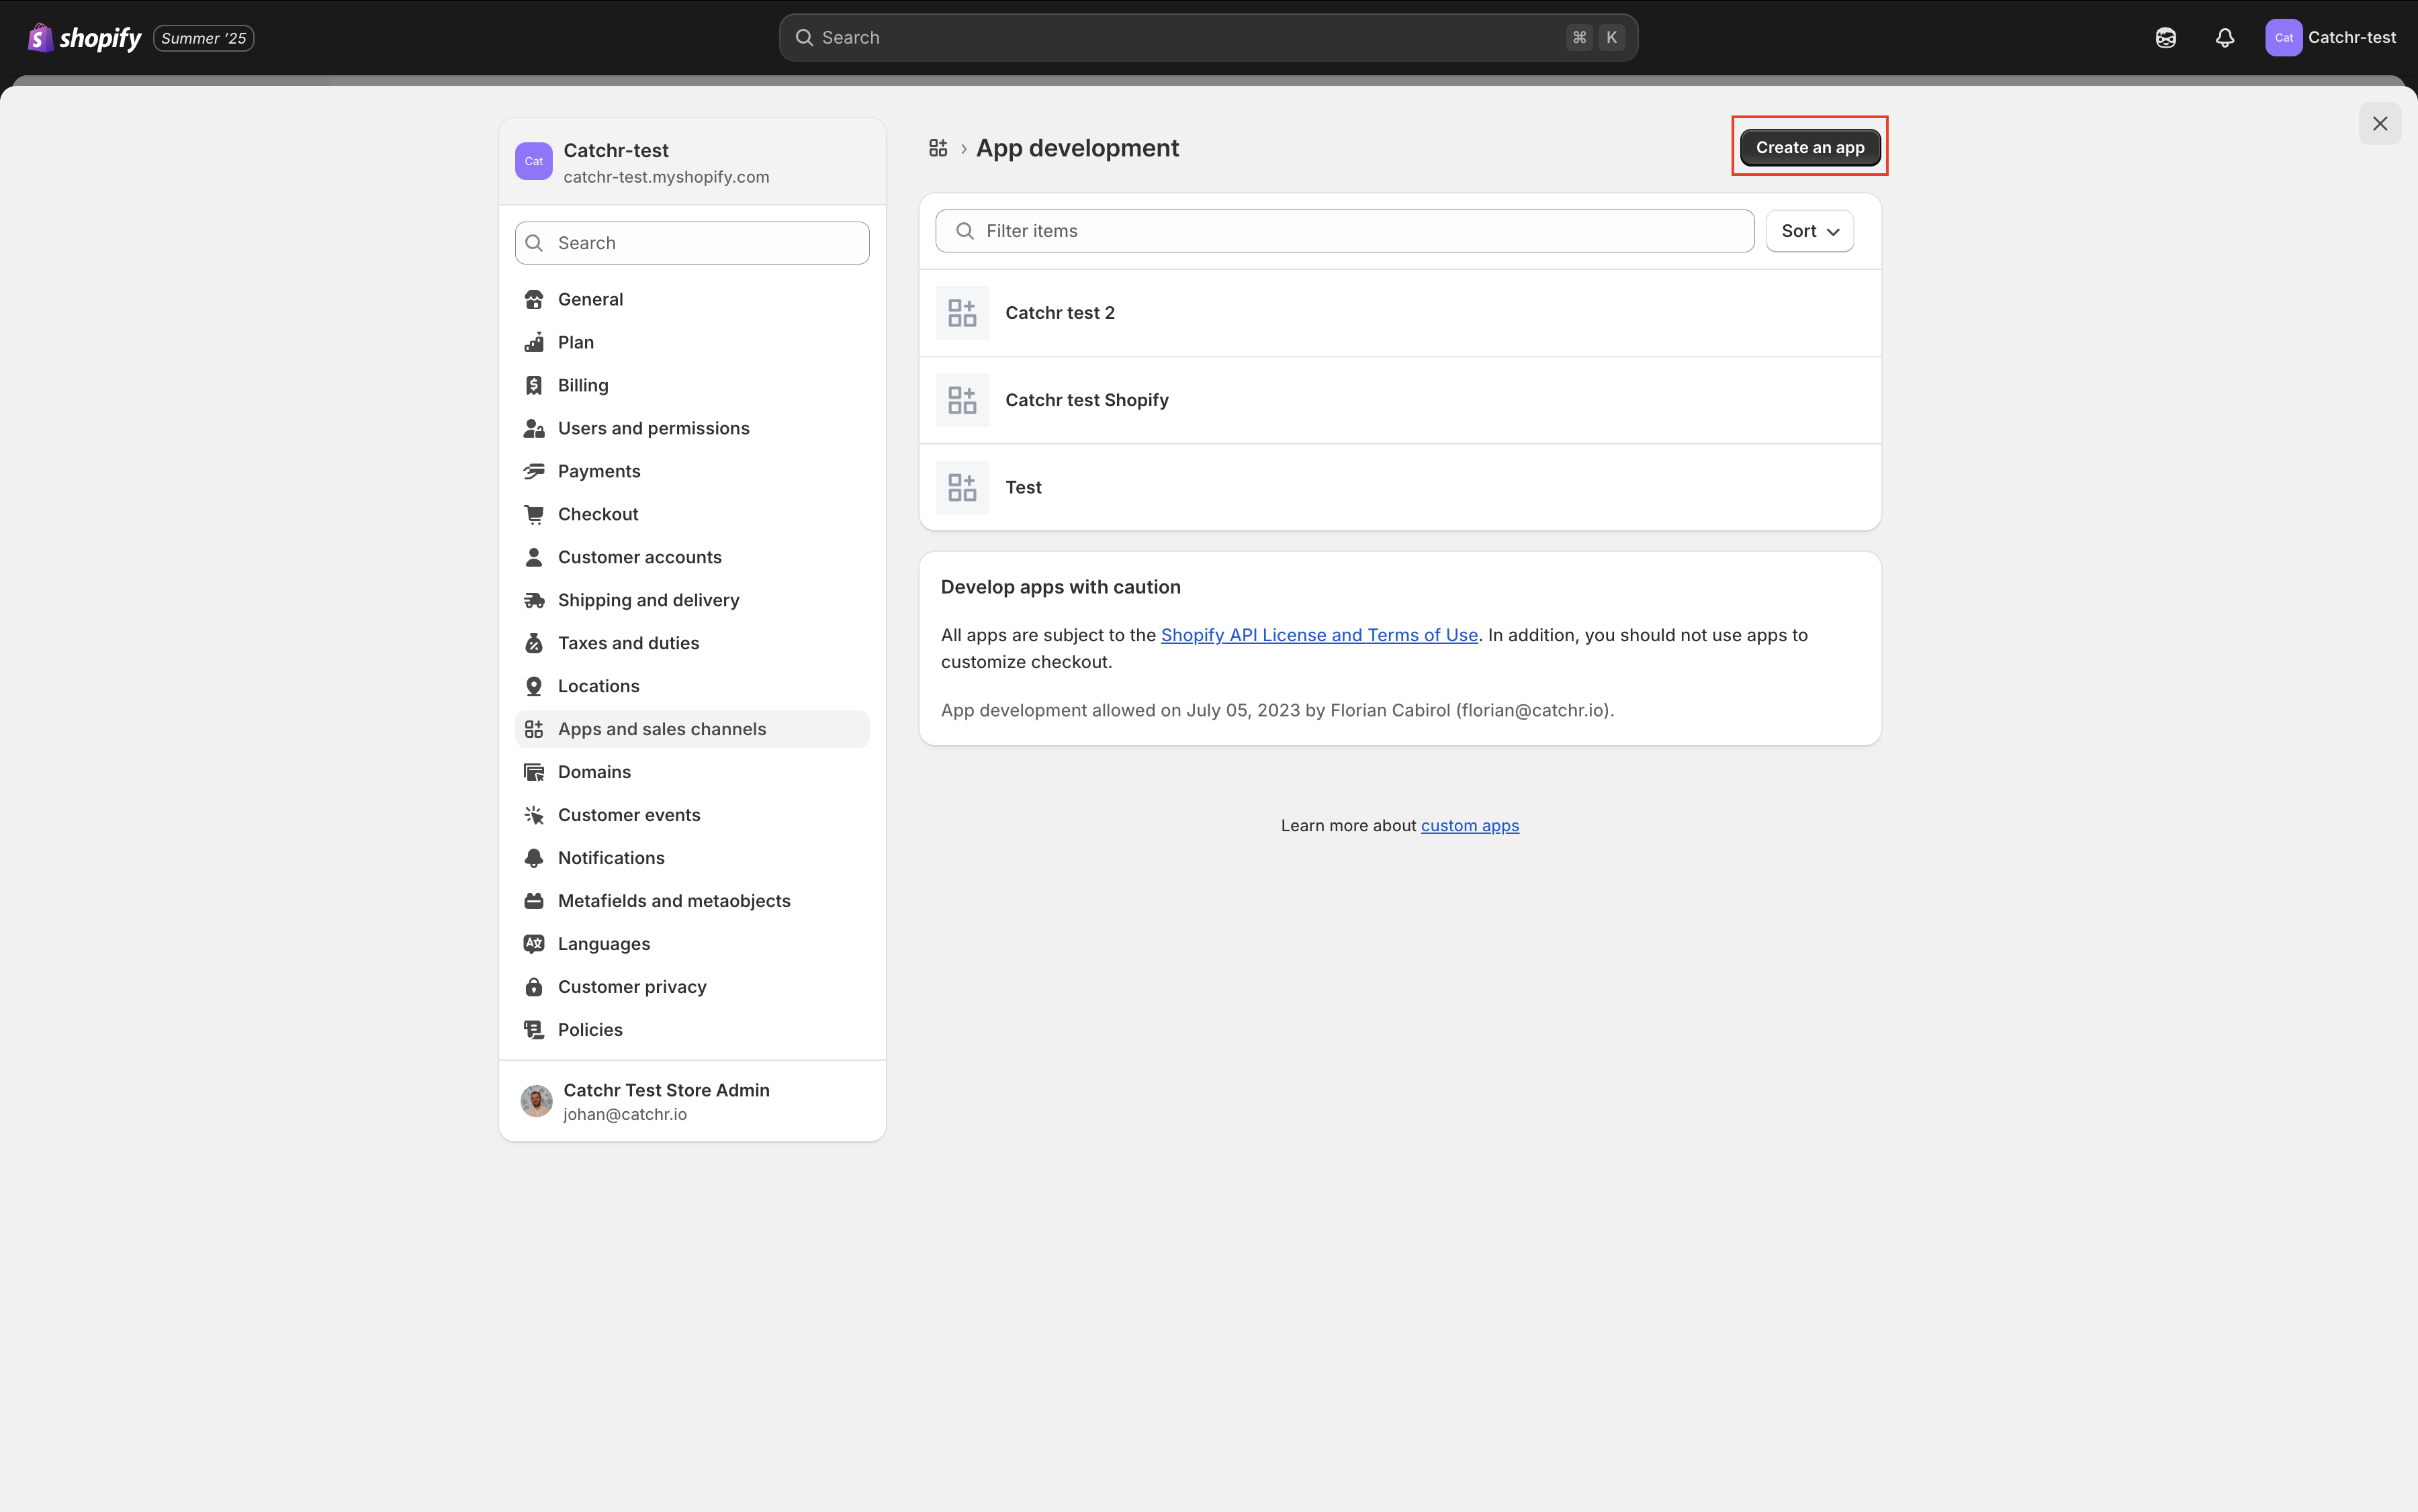Click the Test app icon
2418x1512 pixels.
(x=961, y=487)
